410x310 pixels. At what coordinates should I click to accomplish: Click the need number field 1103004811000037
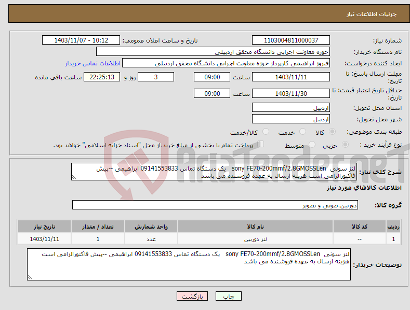[x=291, y=40]
